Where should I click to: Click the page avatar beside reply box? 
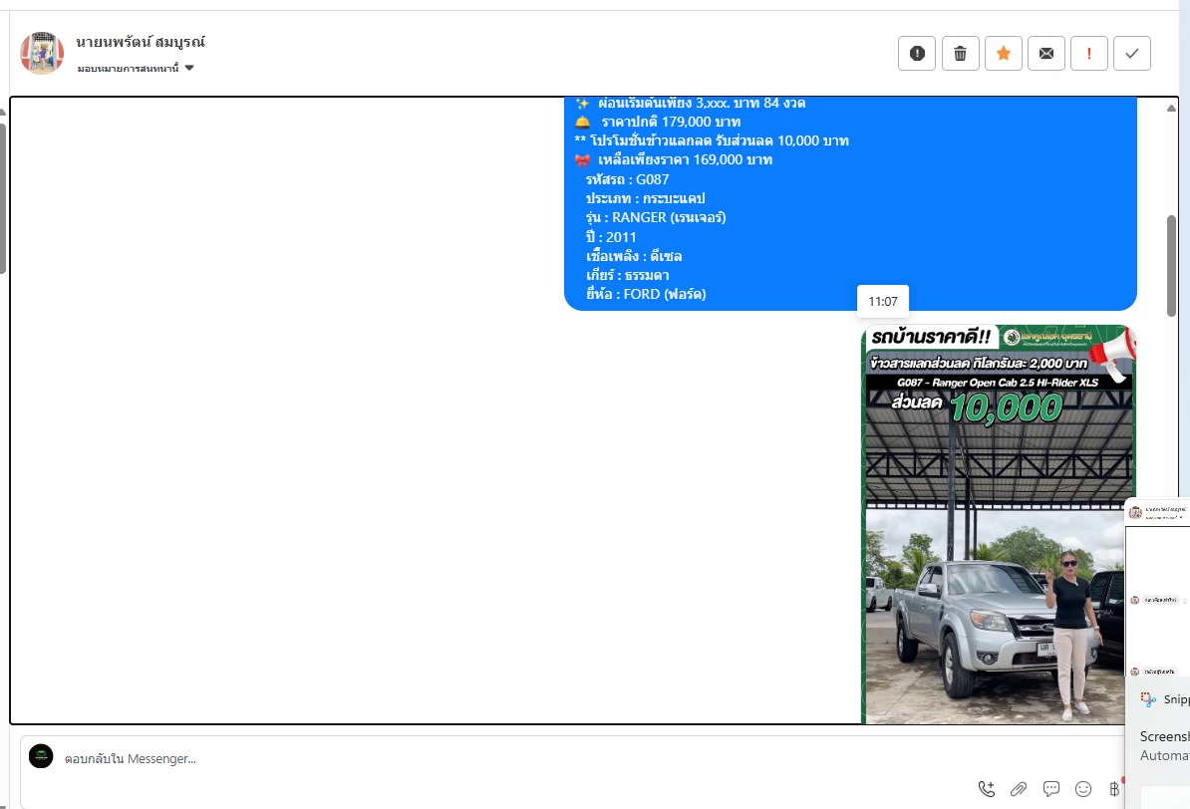pos(41,756)
